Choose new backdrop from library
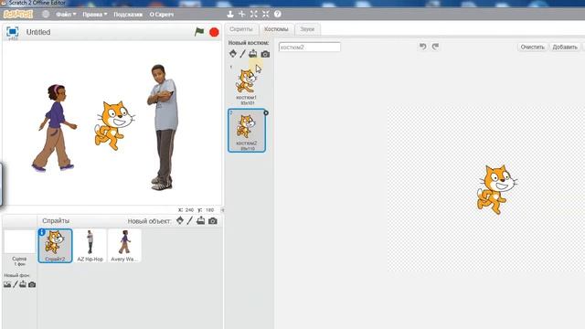585x329 pixels. pyautogui.click(x=7, y=284)
